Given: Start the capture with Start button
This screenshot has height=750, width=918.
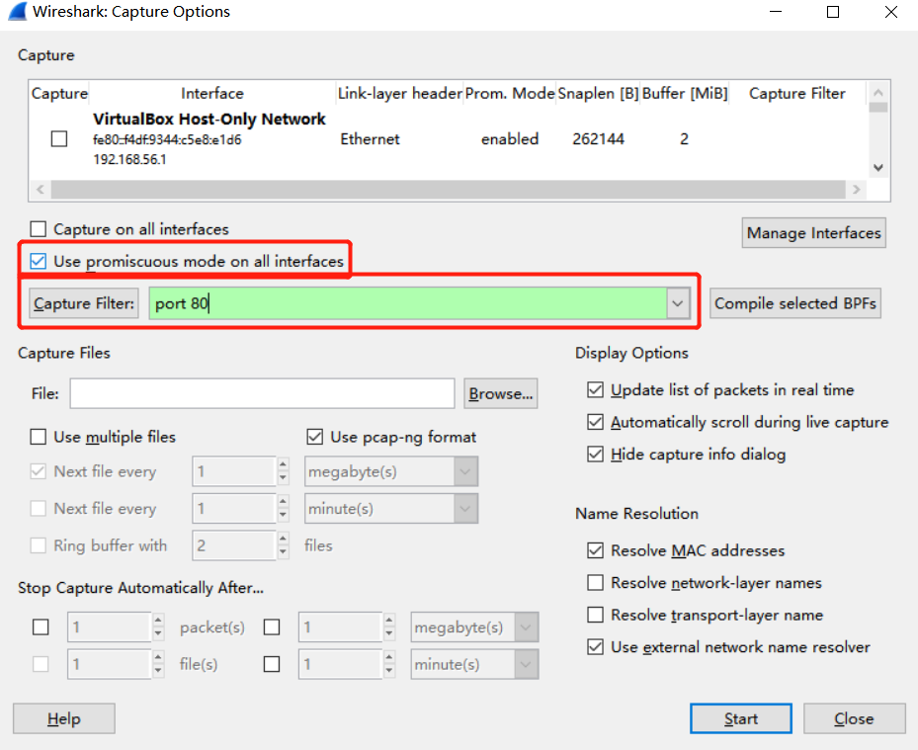Looking at the screenshot, I should click(x=740, y=718).
